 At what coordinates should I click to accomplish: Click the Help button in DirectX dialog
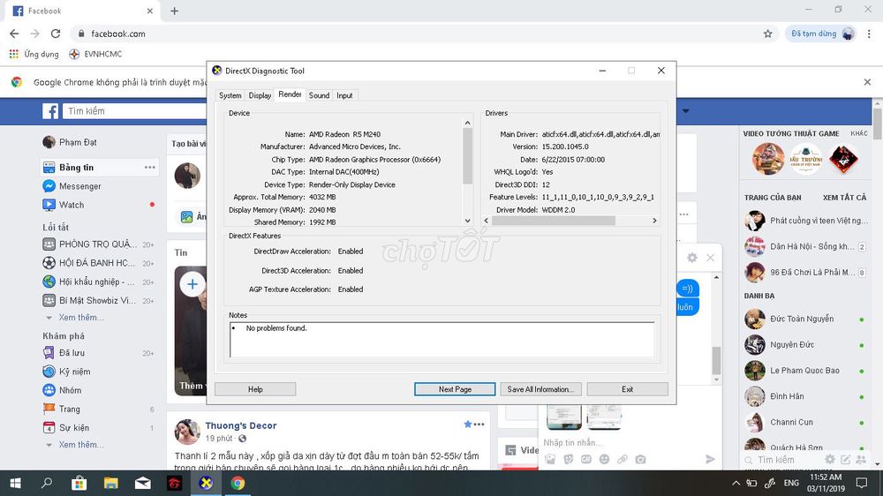[255, 389]
